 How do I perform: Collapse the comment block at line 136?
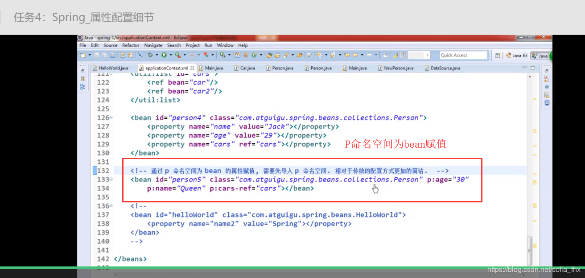111,206
